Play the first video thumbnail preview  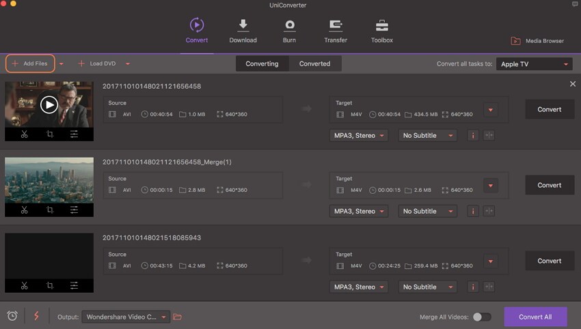(x=49, y=104)
